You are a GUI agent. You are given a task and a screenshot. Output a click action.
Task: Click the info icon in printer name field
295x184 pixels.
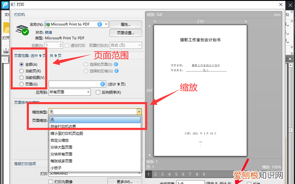point(100,24)
